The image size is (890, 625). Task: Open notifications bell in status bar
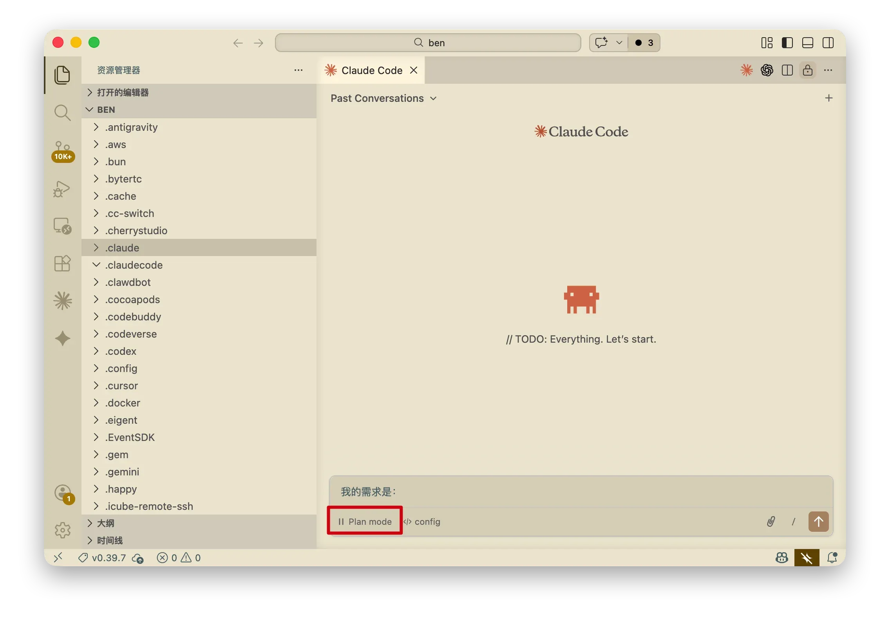coord(832,557)
